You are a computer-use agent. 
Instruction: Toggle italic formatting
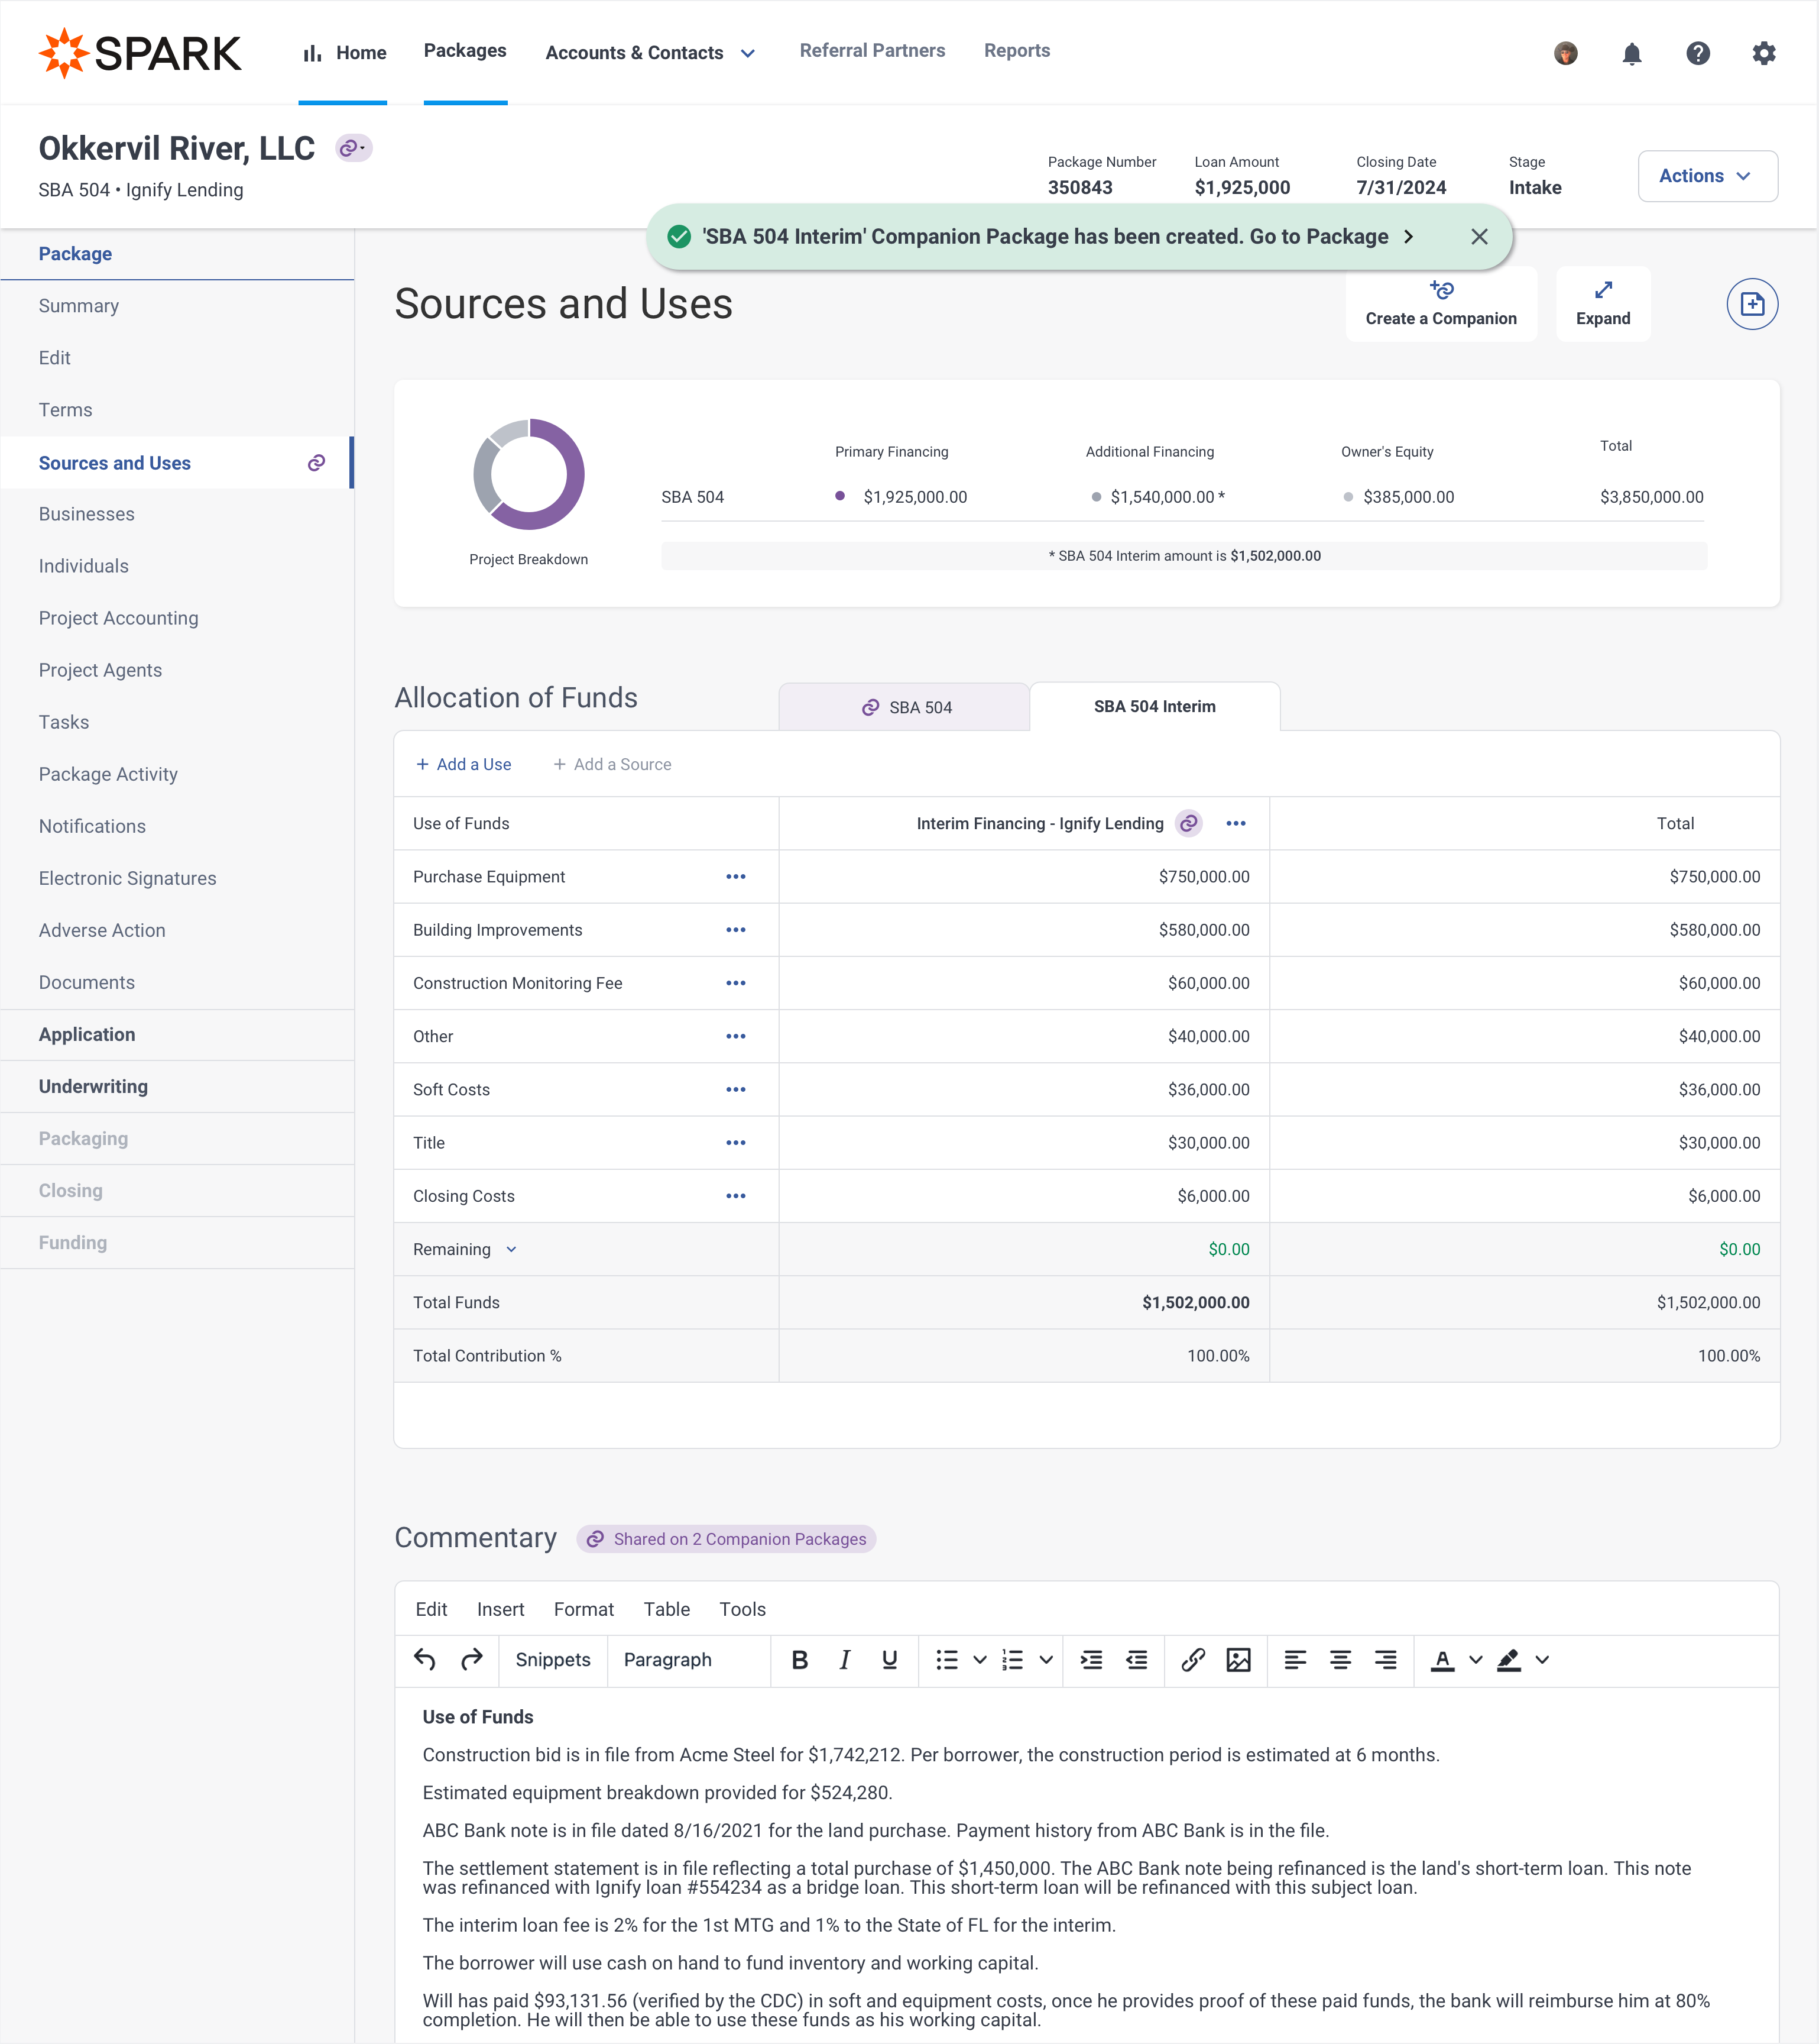point(845,1659)
